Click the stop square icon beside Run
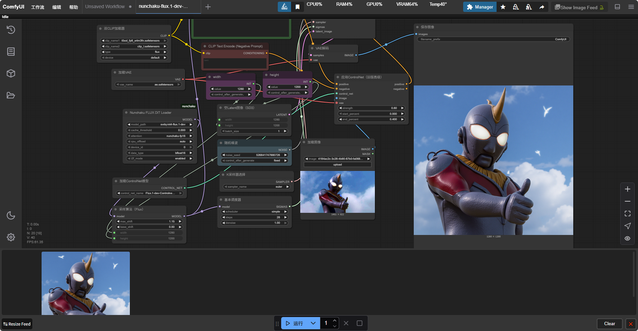Viewport: 638px width, 331px height. point(359,323)
